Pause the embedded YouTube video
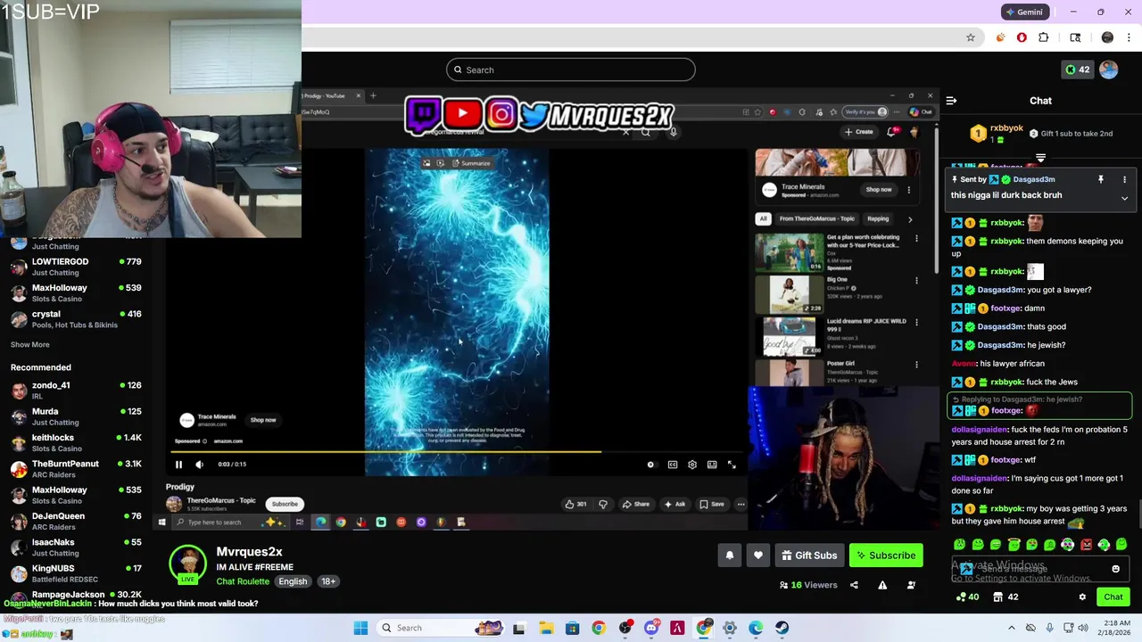Viewport: 1142px width, 642px height. click(x=178, y=465)
